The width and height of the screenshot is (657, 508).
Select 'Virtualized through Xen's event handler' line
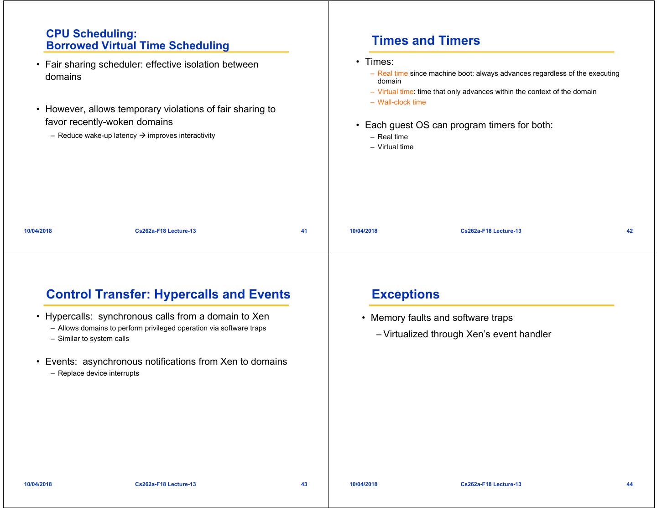click(467, 334)
